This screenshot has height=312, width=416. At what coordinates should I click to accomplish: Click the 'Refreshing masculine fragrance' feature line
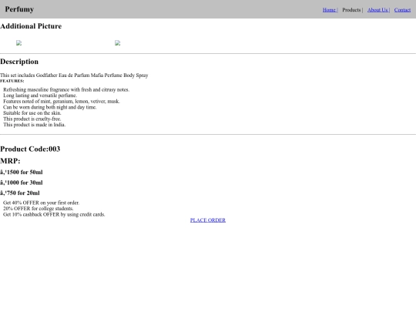coord(66,89)
